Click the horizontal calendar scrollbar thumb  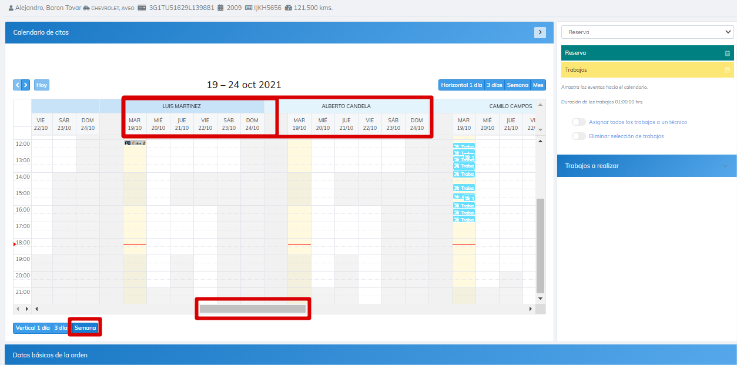[x=252, y=309]
